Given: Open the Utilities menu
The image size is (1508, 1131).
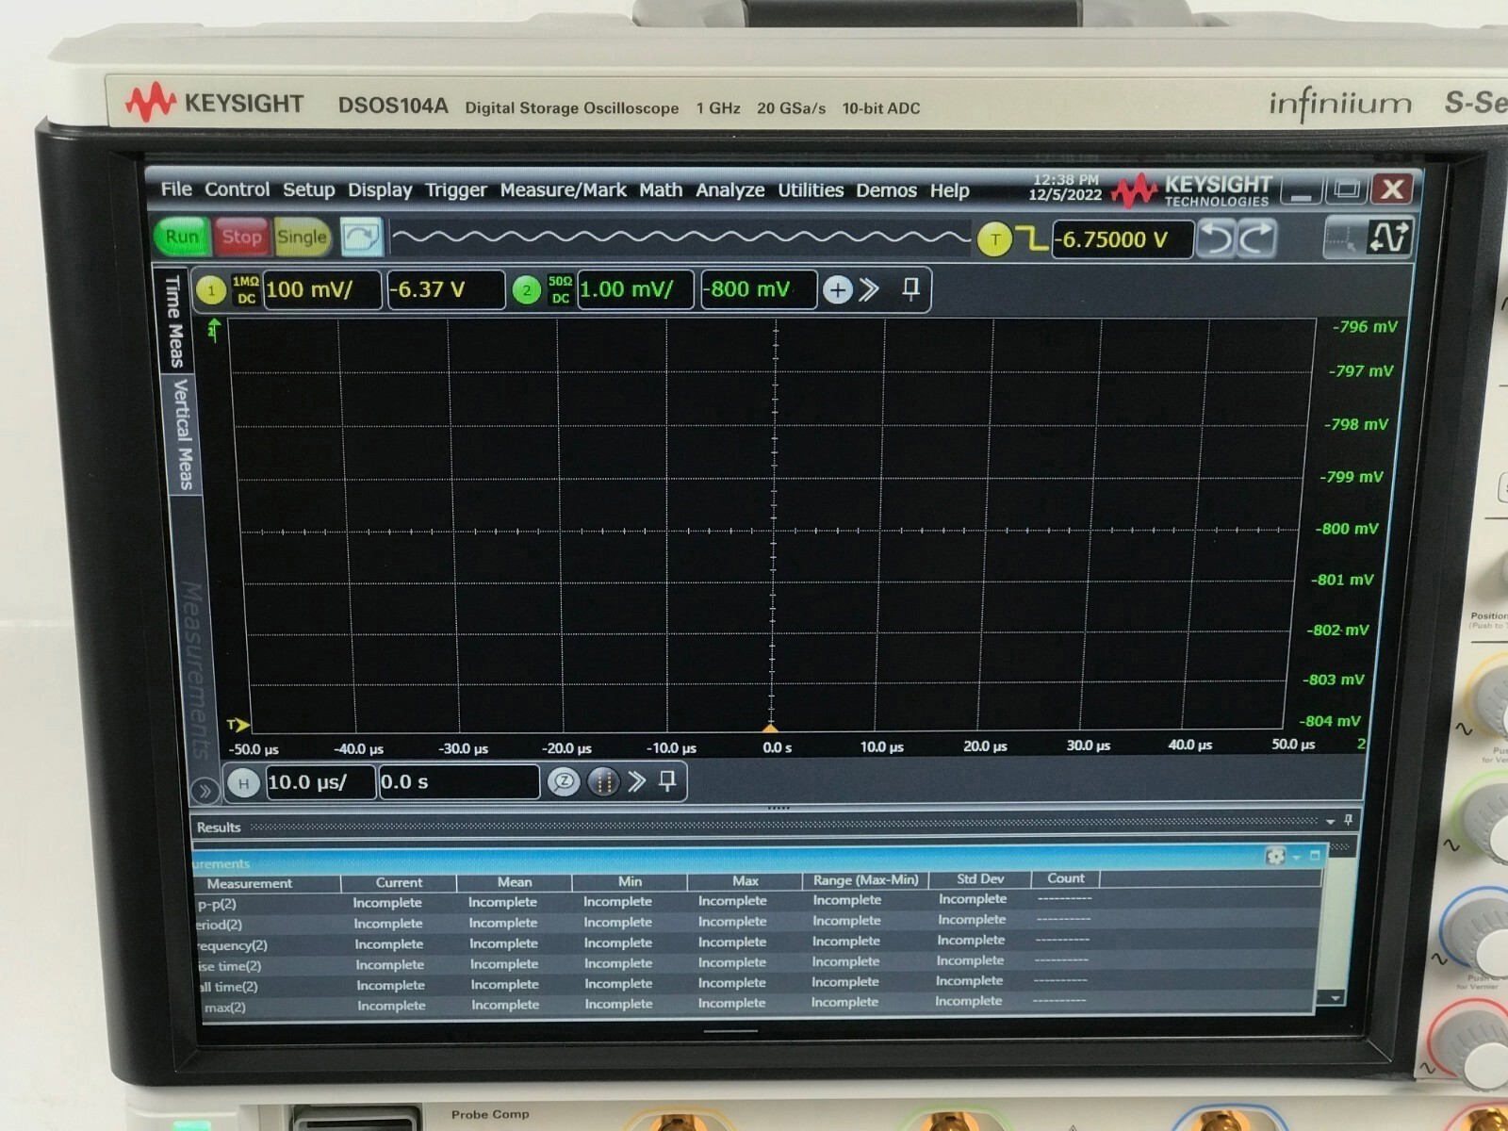Looking at the screenshot, I should [811, 190].
